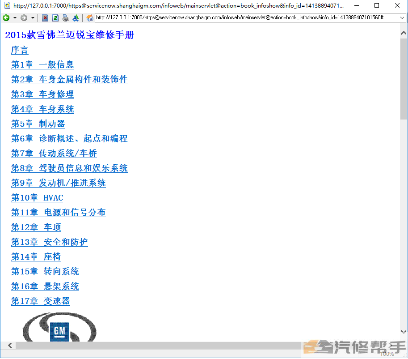This screenshot has height=359, width=408.
Task: Open 第3章 车身修理
Action: click(x=42, y=94)
